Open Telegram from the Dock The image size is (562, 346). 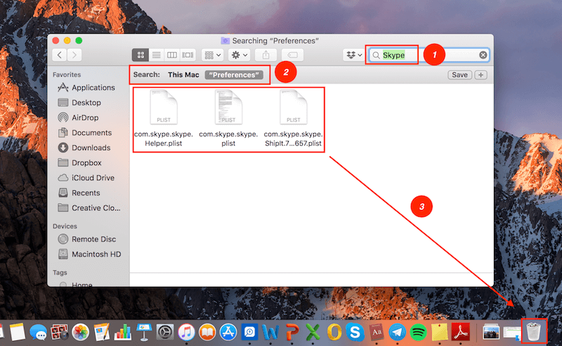click(398, 333)
